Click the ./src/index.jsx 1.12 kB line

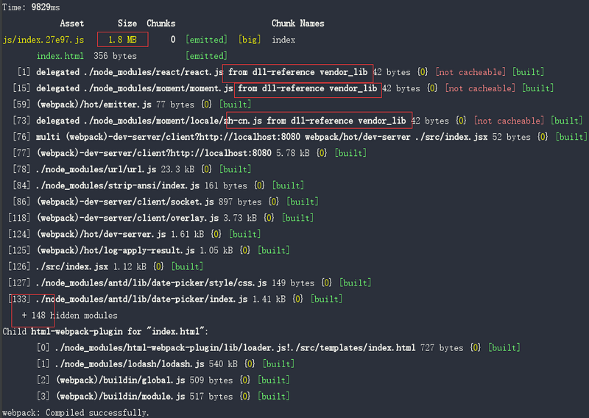105,266
